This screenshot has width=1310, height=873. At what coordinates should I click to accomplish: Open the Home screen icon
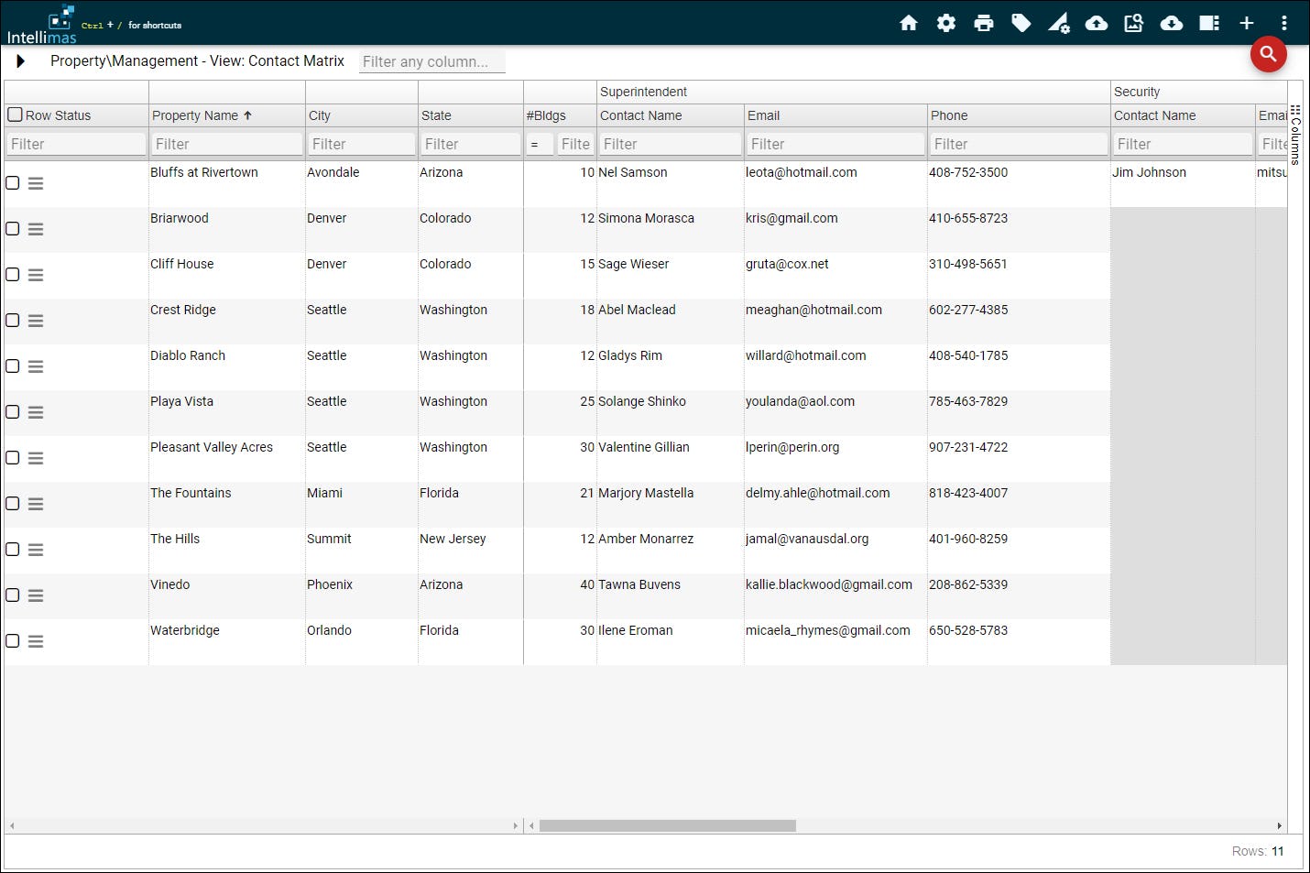pos(909,23)
